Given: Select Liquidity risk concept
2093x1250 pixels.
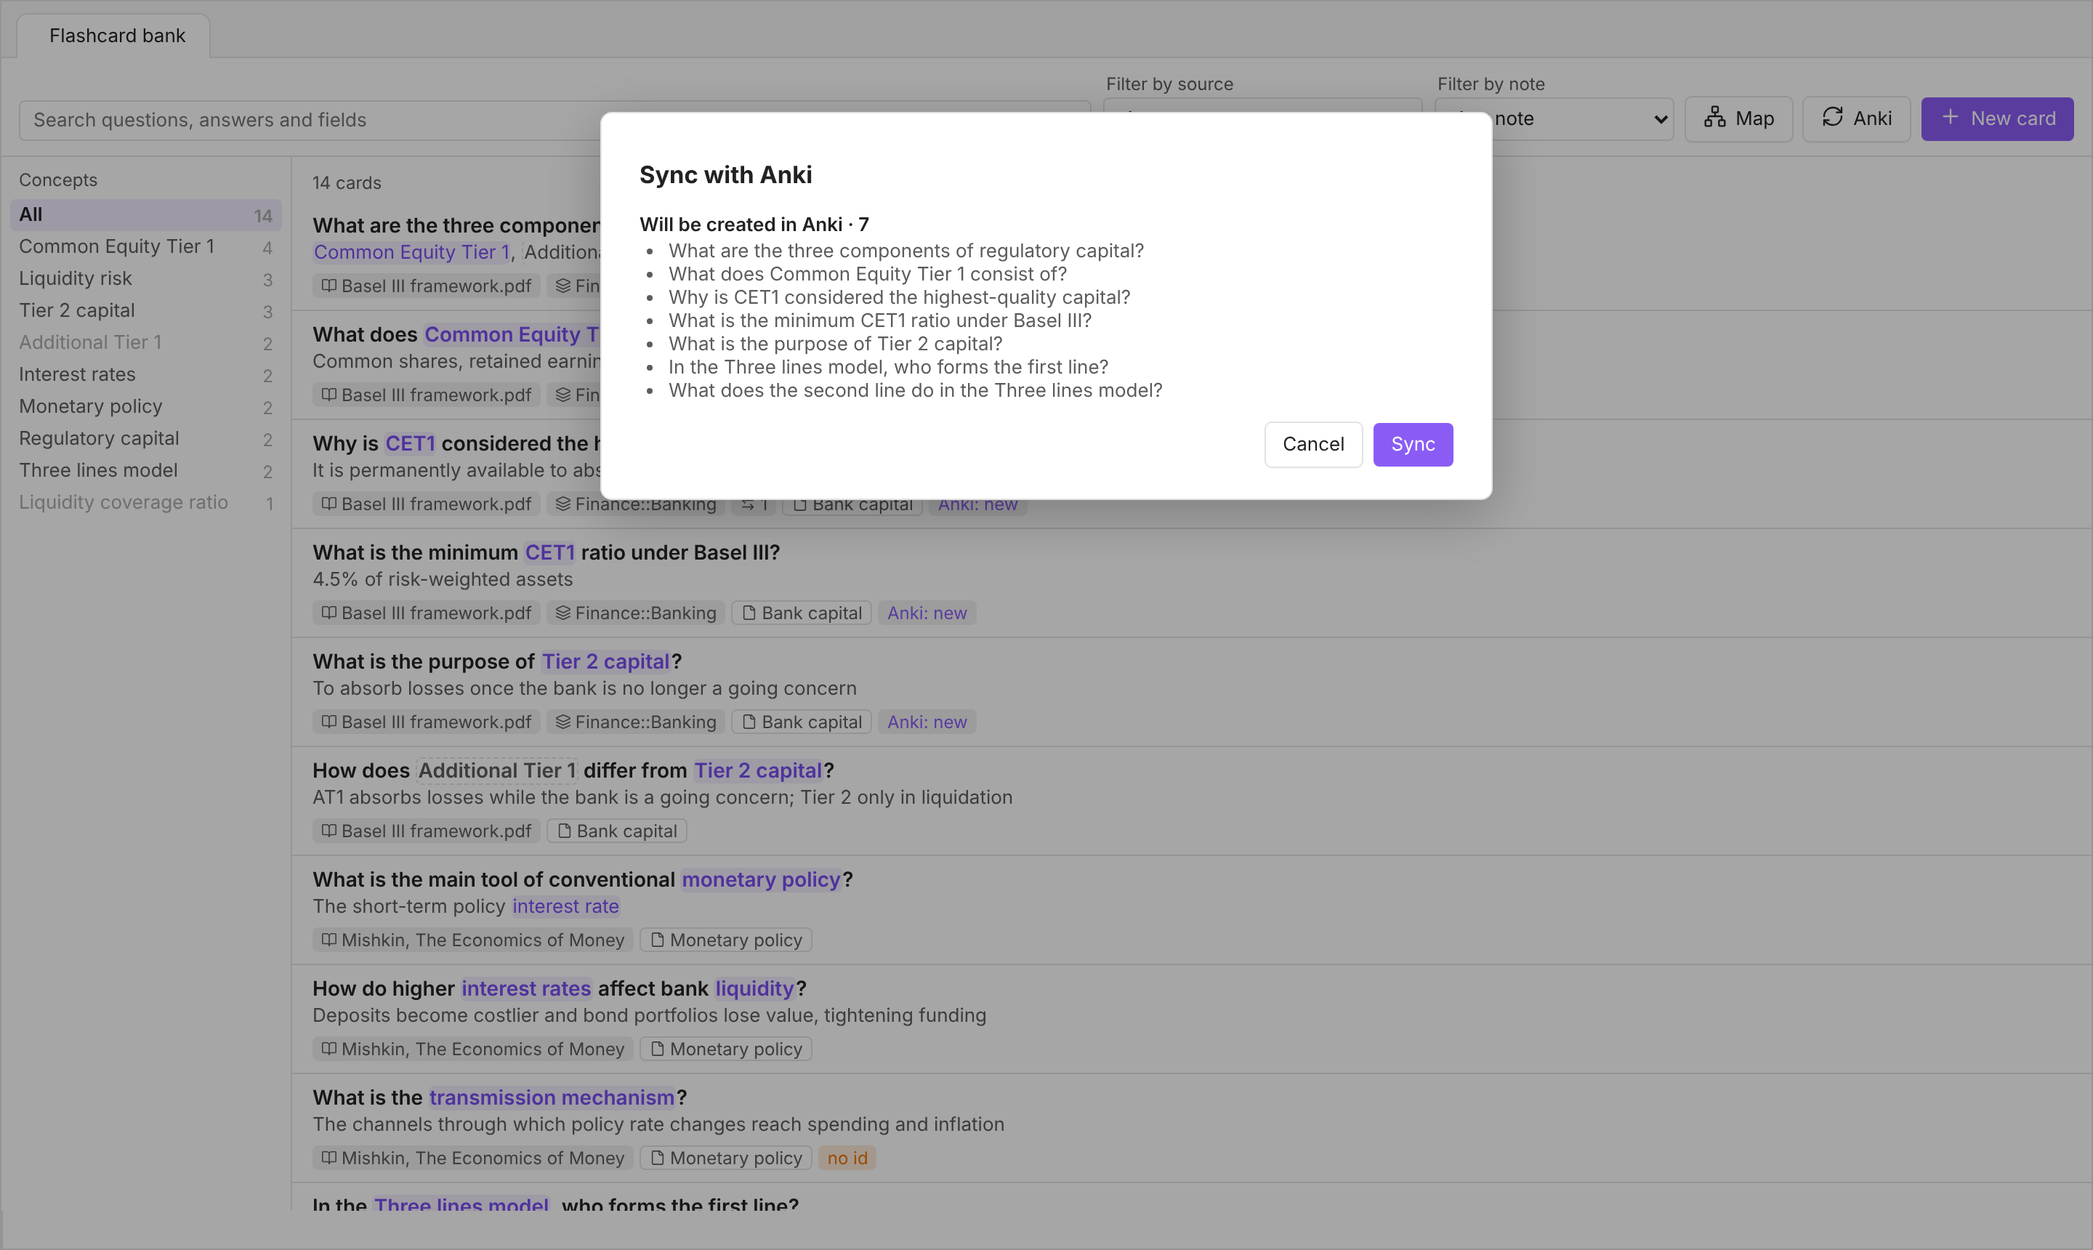Looking at the screenshot, I should pos(145,279).
